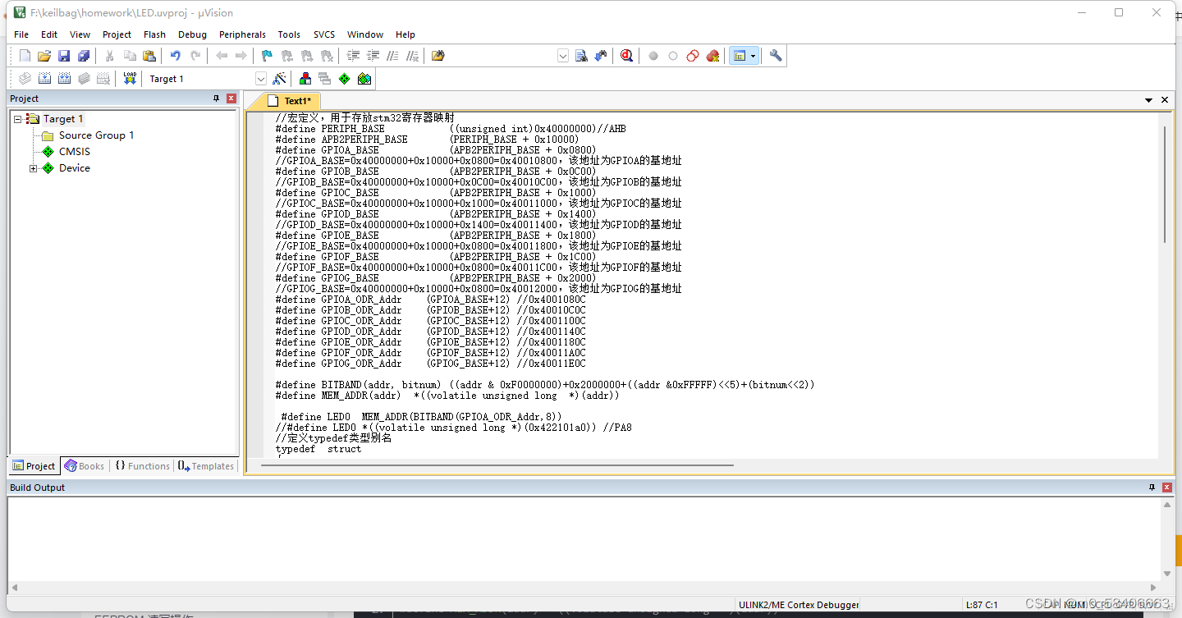Open the Target 1 selection dropdown
Screen dimensions: 1182x618
tap(261, 79)
